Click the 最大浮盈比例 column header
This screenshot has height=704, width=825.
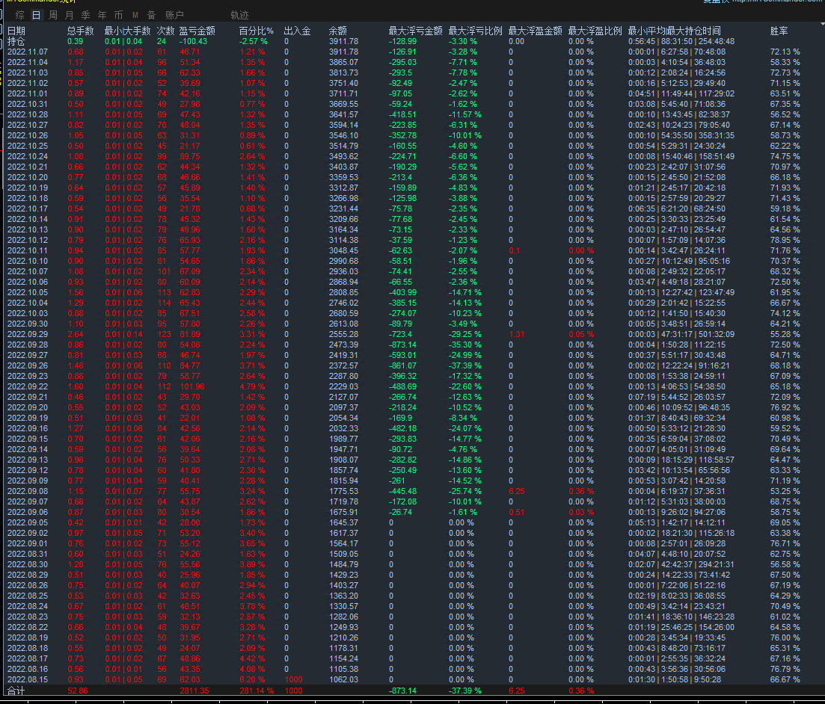pos(595,31)
